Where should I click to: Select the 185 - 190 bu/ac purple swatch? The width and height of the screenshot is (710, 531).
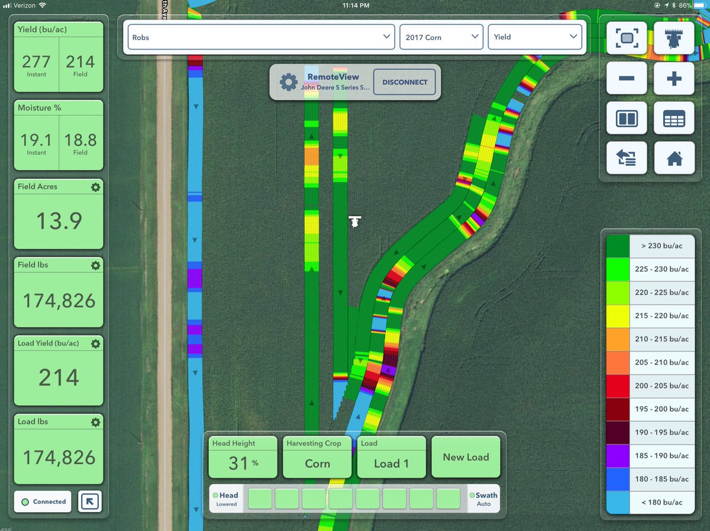[x=618, y=456]
